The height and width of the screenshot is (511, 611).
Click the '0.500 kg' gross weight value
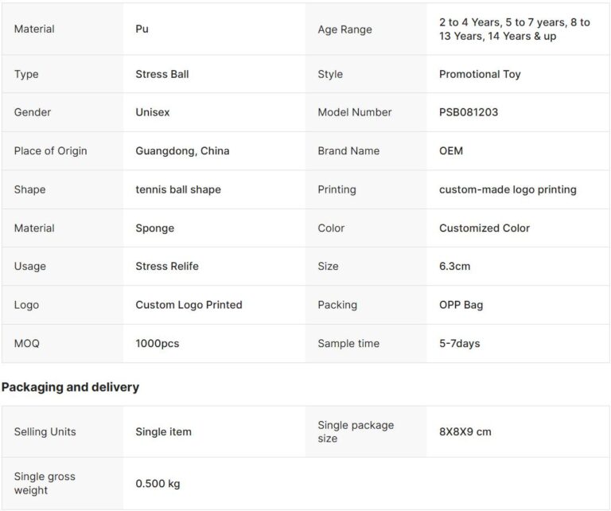(x=158, y=483)
